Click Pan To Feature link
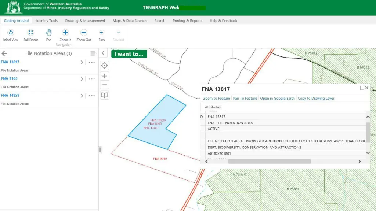Viewport: 376px width, 211px height. coord(245,98)
